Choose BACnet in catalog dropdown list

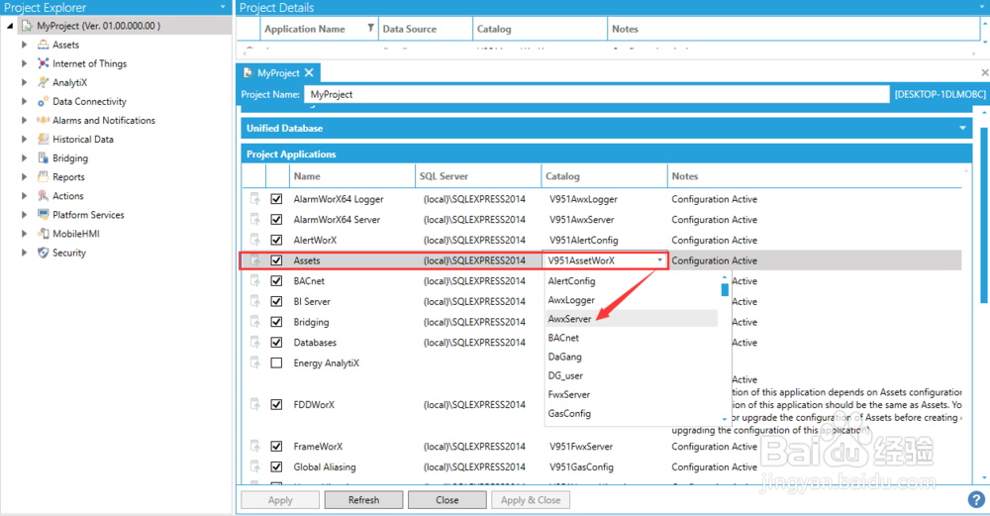tap(563, 338)
